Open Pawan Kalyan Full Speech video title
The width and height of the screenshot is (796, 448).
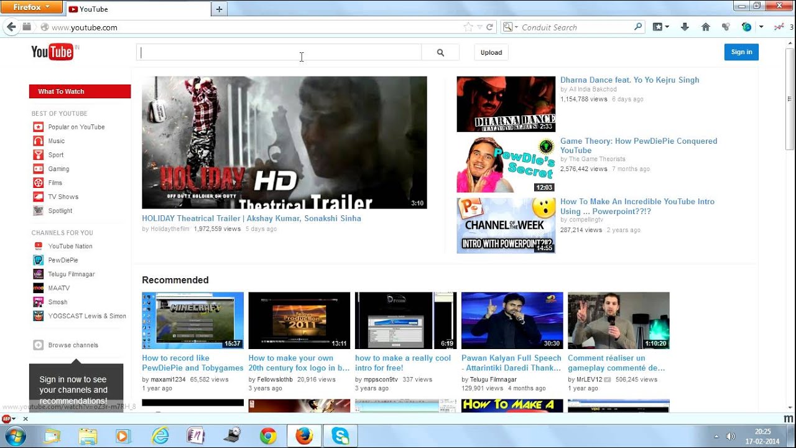(x=511, y=363)
